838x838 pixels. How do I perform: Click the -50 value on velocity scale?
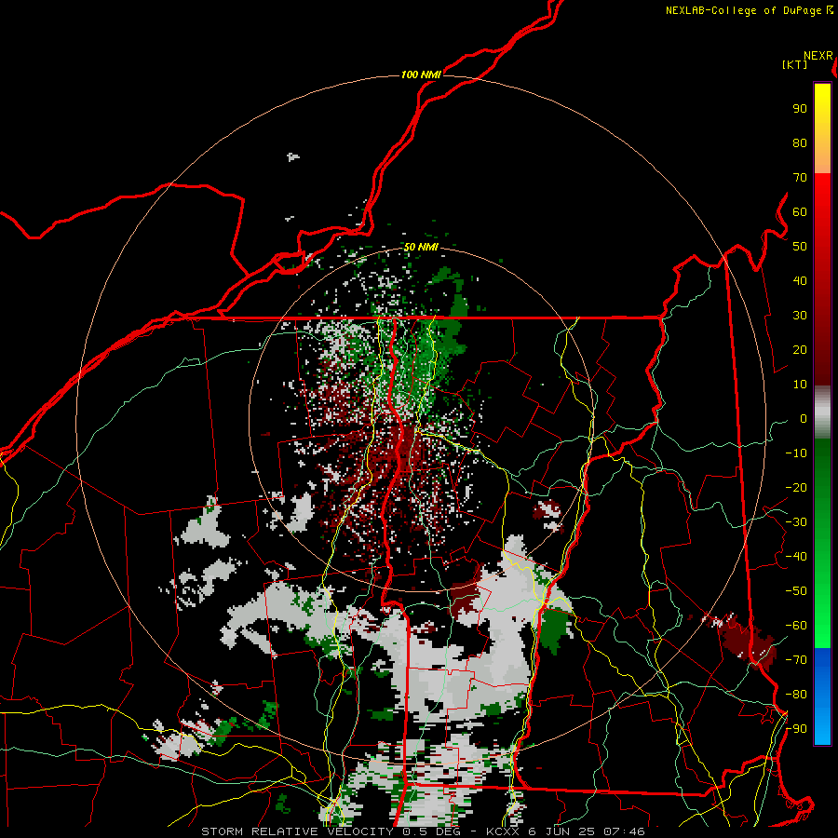point(796,591)
